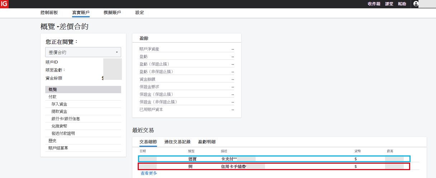Screen dimensions: 436x178
Task: Click the 最近交易 heading
Action: click(143, 130)
